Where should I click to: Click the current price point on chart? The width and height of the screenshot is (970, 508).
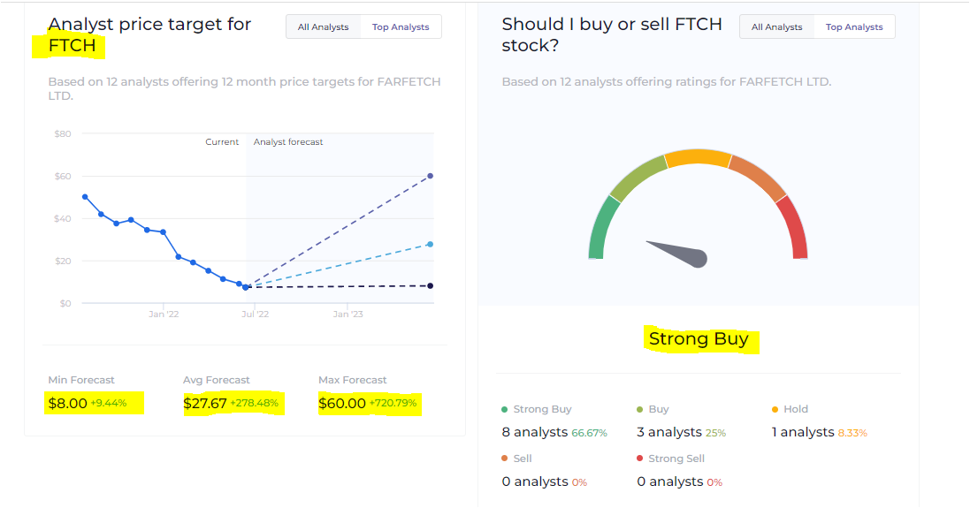(246, 287)
